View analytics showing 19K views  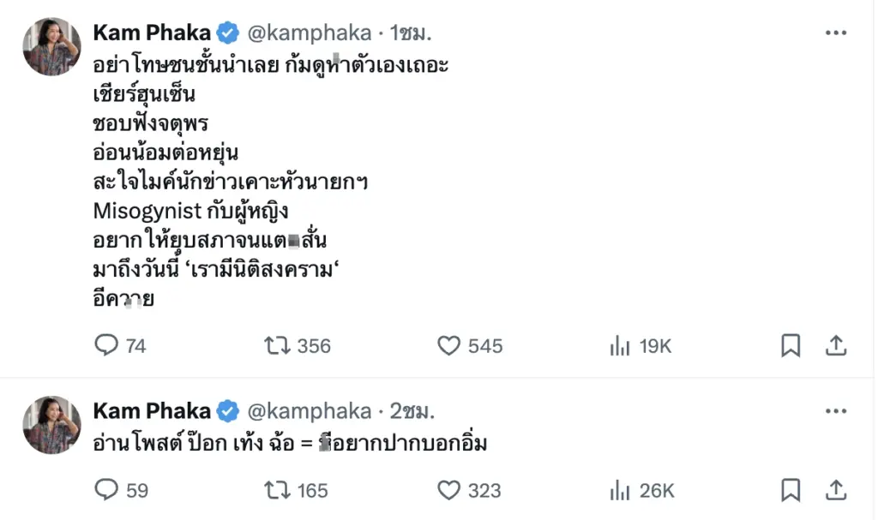point(620,345)
